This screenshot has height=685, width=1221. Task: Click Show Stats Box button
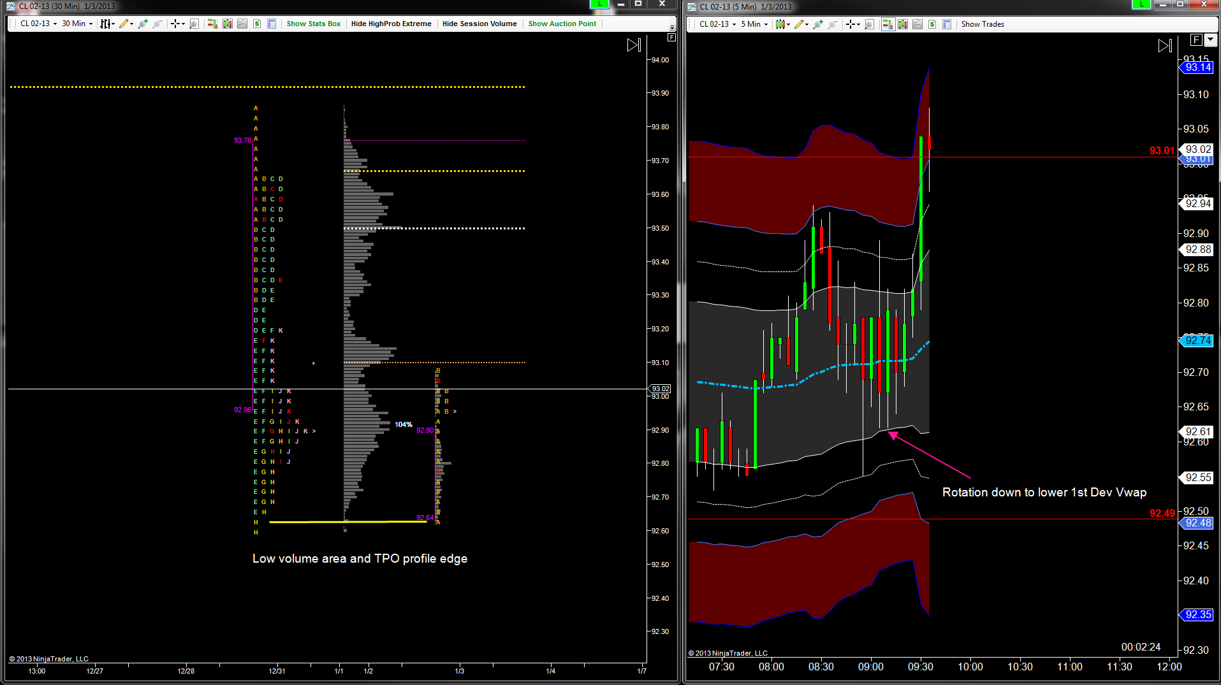click(x=313, y=24)
